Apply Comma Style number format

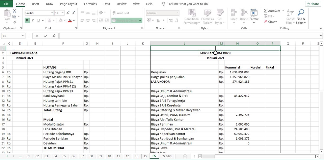(x=164, y=21)
